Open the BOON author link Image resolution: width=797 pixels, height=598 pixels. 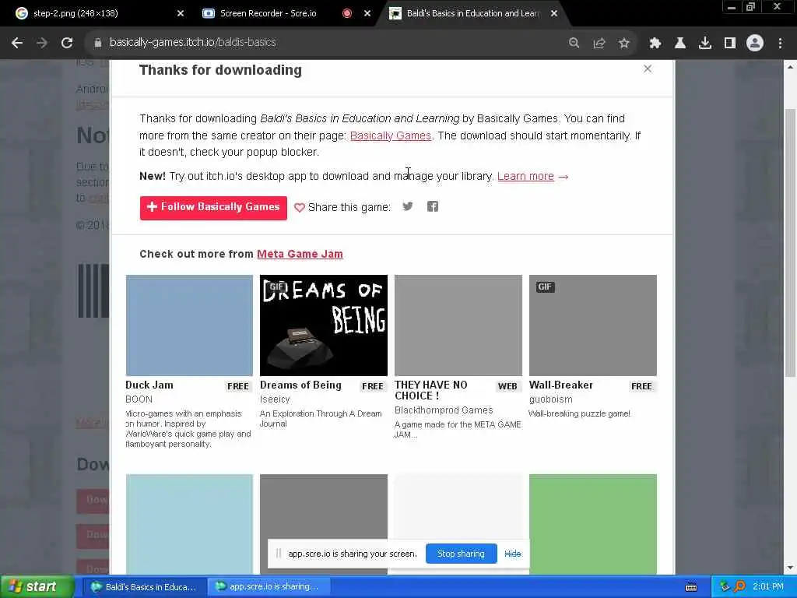[139, 399]
